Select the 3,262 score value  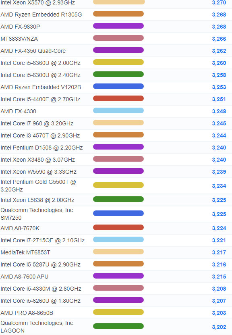[x=219, y=51]
